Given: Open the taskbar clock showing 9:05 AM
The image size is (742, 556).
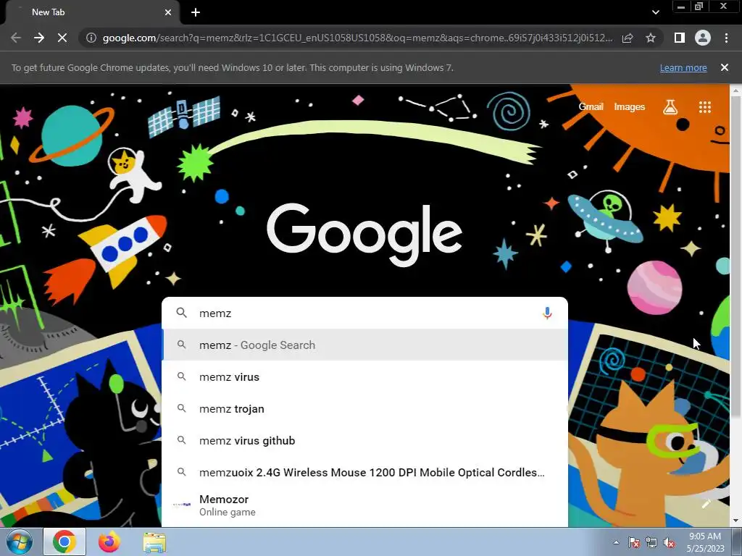Looking at the screenshot, I should [705, 542].
